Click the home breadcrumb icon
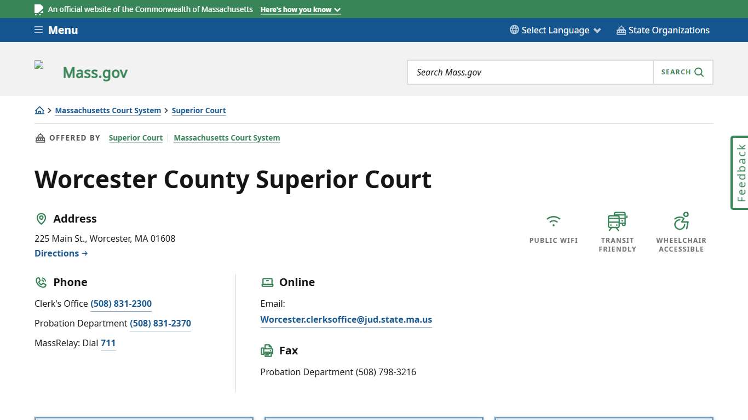The width and height of the screenshot is (748, 420). tap(39, 110)
